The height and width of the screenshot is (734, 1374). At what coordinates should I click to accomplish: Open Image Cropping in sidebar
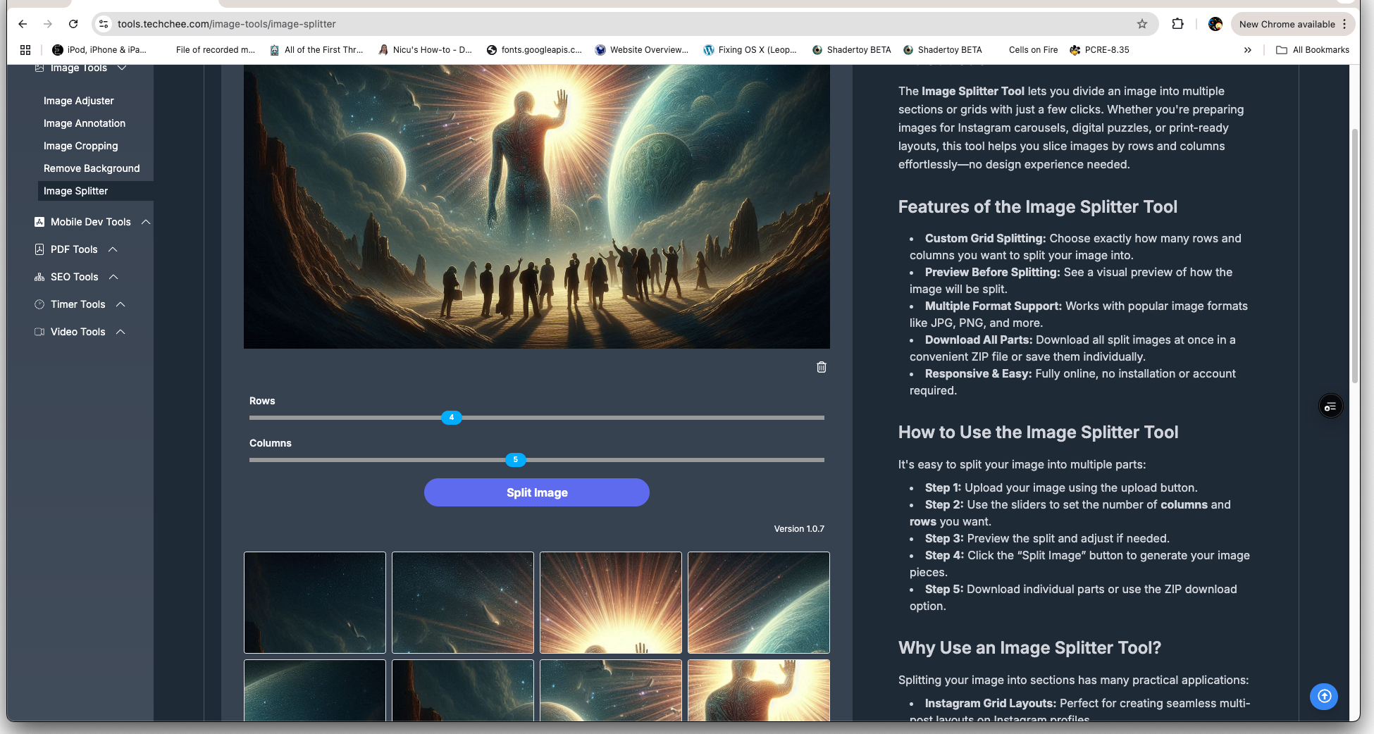click(81, 146)
